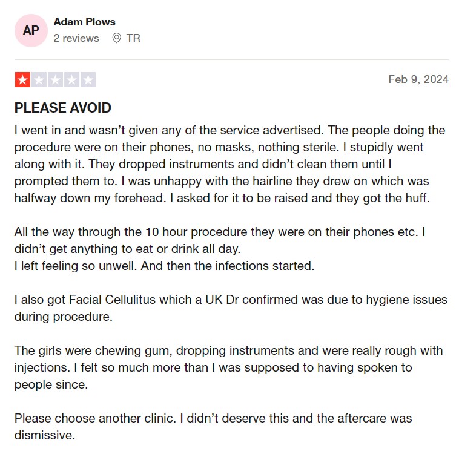The height and width of the screenshot is (454, 459).
Task: Click the location pin icon
Action: [116, 38]
